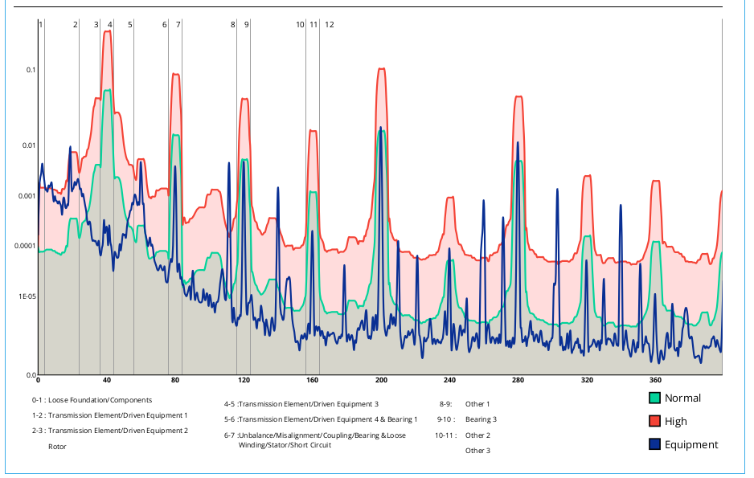The height and width of the screenshot is (478, 754).
Task: Select marker 5 at the chart top
Action: click(x=130, y=25)
